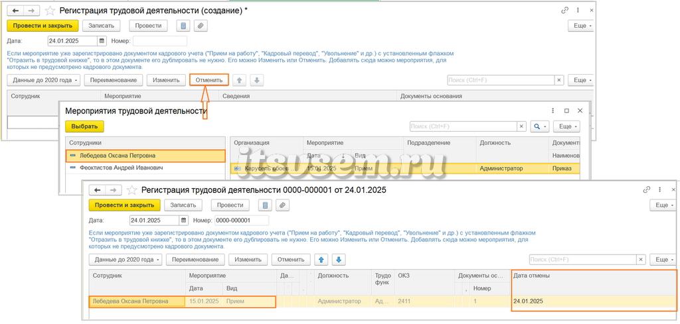The height and width of the screenshot is (324, 680).
Task: Click Дата field 24.01.2025 in top window
Action: coord(73,41)
